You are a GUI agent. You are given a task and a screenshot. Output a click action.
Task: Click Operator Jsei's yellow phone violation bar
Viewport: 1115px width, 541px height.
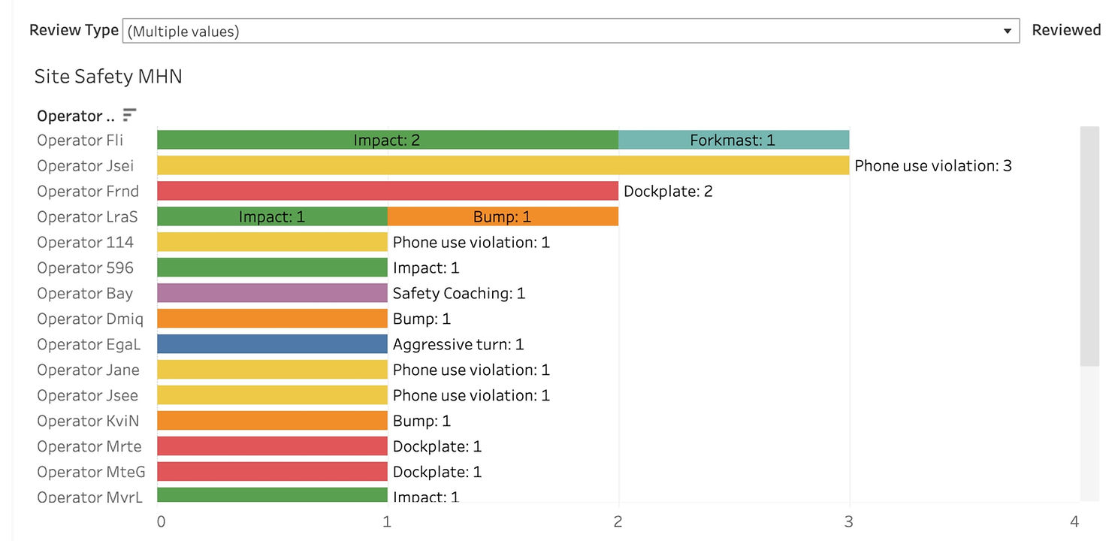click(x=503, y=166)
